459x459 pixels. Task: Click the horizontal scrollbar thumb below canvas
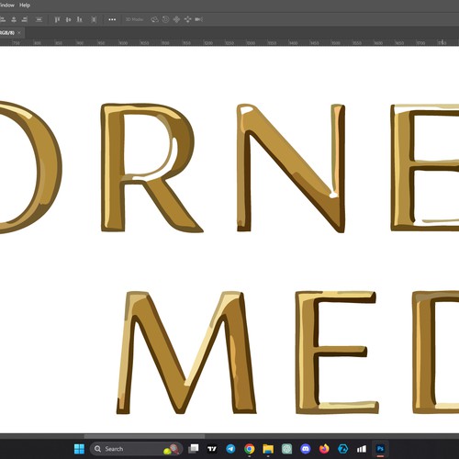144,436
